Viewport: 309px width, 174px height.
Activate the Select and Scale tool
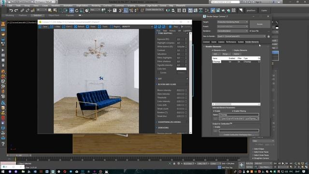point(82,11)
